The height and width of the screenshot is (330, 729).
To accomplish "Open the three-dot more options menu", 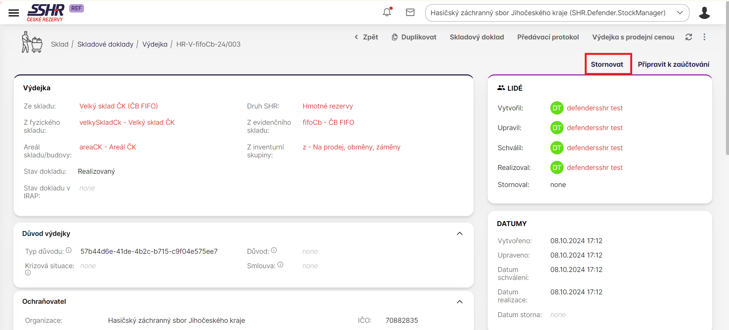I will click(x=704, y=37).
